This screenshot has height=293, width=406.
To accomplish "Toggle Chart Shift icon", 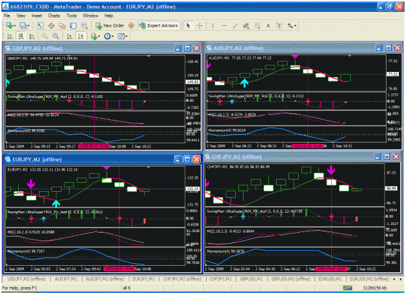I will [81, 36].
